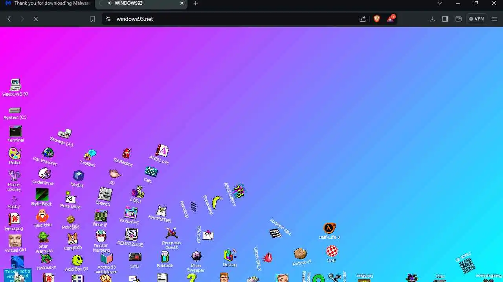Viewport: 503px width, 282px height.
Task: Launch the Take this old man icon
Action: coord(42,216)
